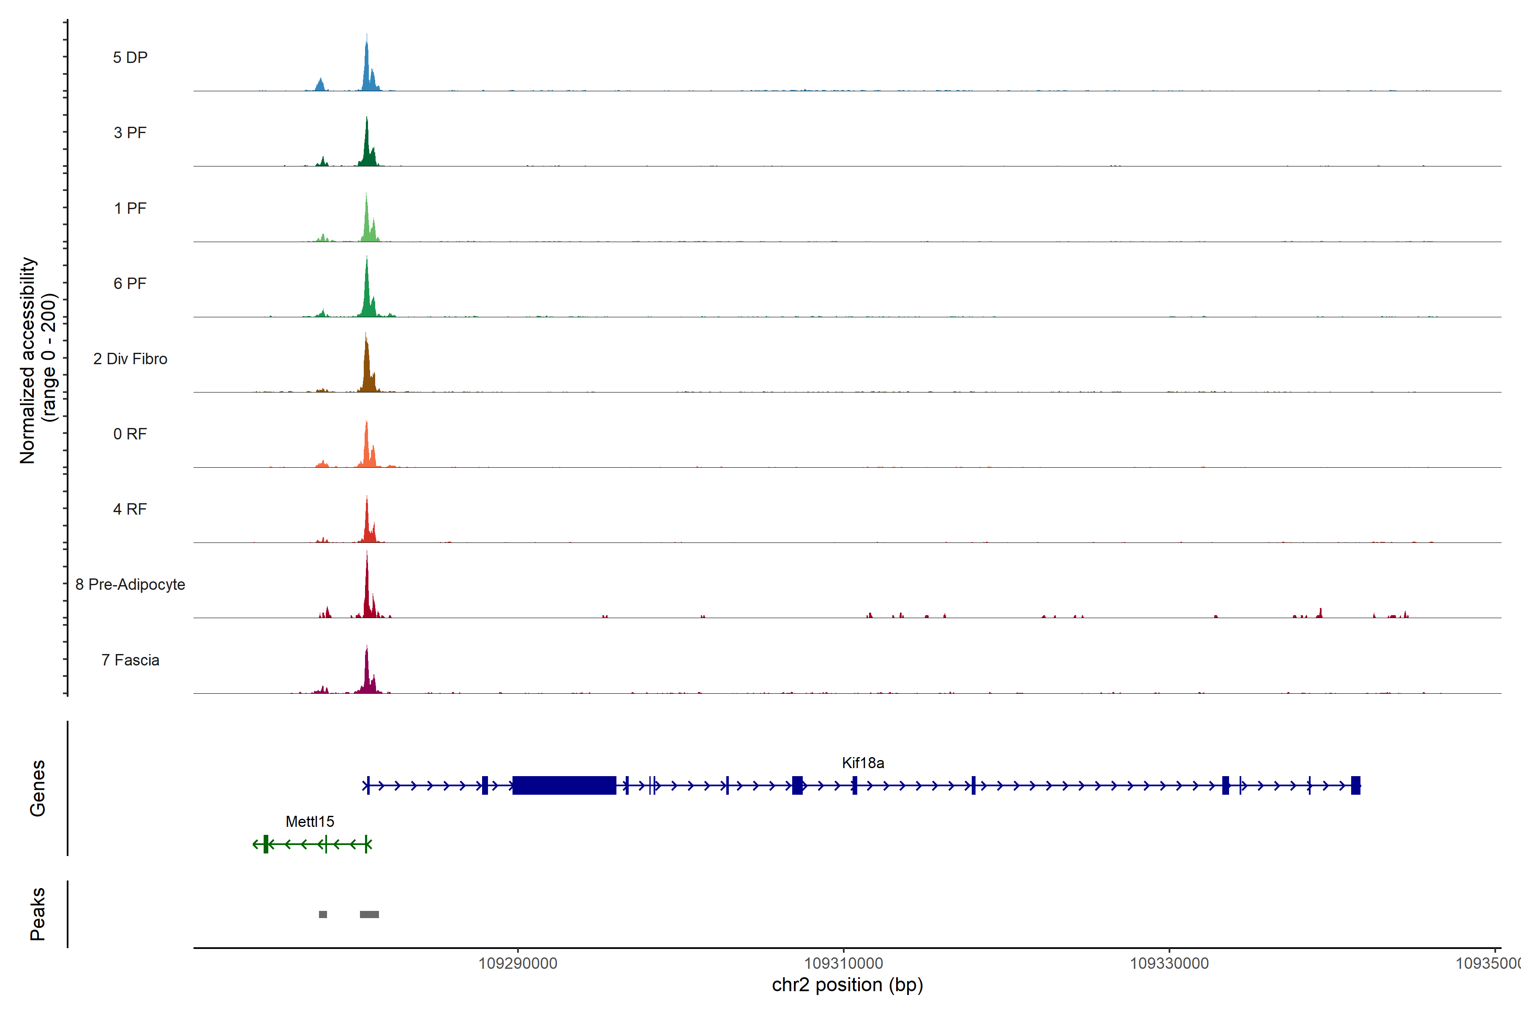This screenshot has height=1014, width=1521.
Task: Select the 7 Fascia track label
Action: (130, 660)
